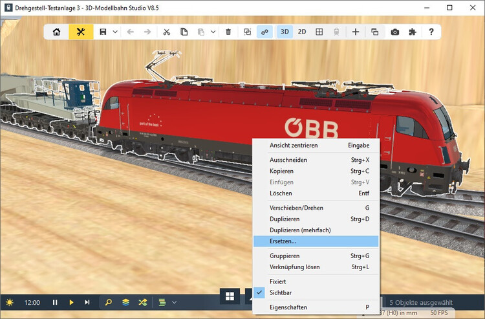Click the Ersetzen... menu entry
The height and width of the screenshot is (319, 485).
[x=316, y=241]
